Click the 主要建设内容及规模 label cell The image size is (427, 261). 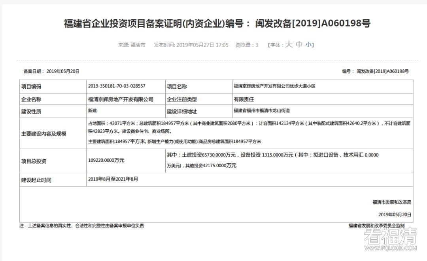(53, 133)
